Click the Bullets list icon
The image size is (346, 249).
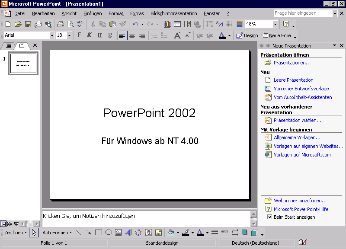pyautogui.click(x=164, y=35)
